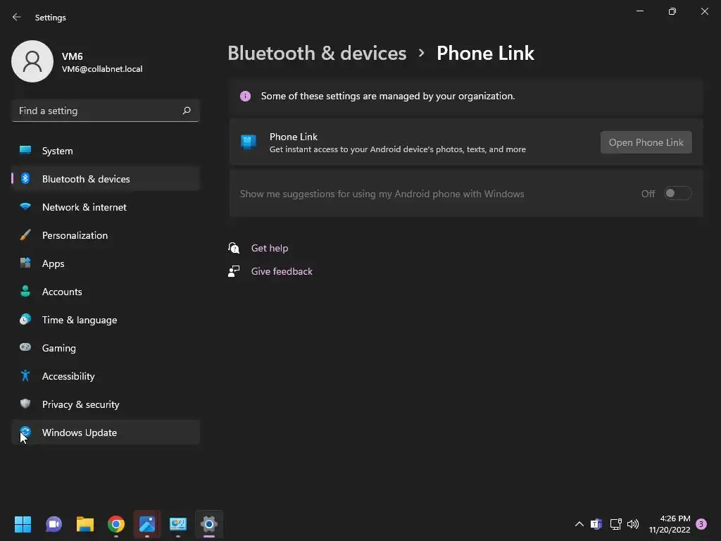Click the Settings gear on the taskbar
The width and height of the screenshot is (721, 541).
coord(209,524)
